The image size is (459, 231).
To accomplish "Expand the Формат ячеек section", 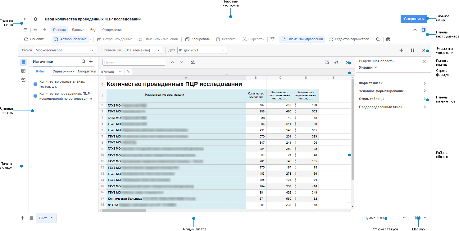I will (393, 83).
